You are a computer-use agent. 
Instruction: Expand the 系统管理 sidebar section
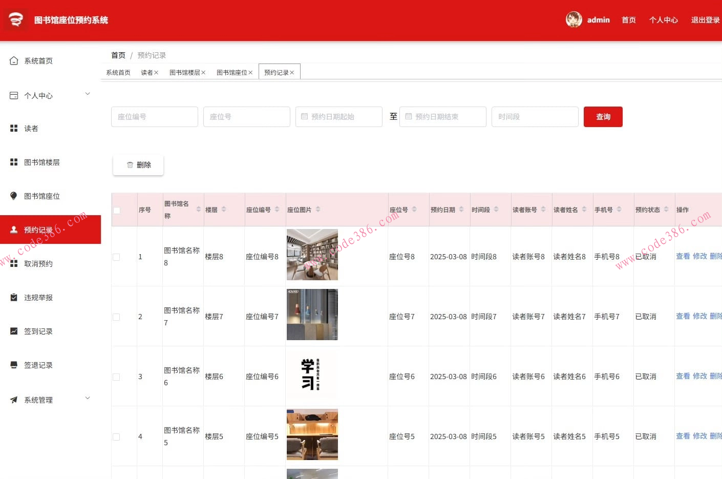tap(87, 398)
